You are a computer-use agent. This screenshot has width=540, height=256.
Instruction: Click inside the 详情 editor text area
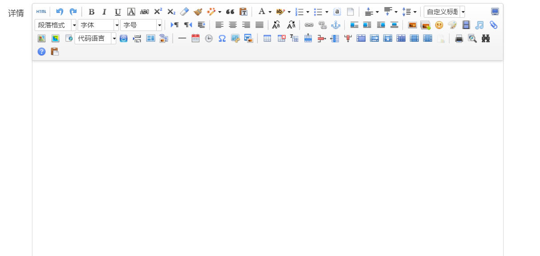click(268, 158)
